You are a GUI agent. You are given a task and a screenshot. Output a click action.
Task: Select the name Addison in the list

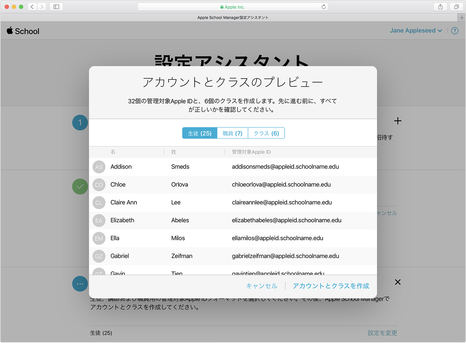pos(121,167)
